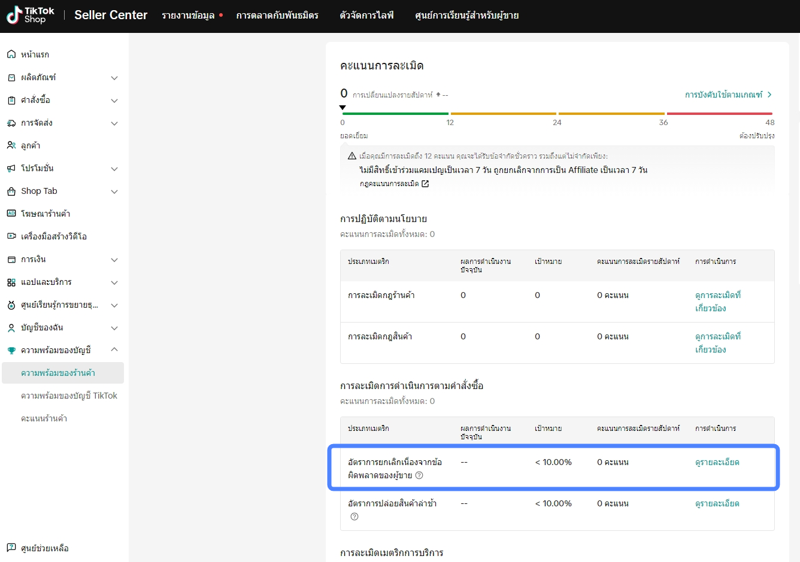Click the help center icon at bottom
The image size is (800, 562).
coord(11,548)
